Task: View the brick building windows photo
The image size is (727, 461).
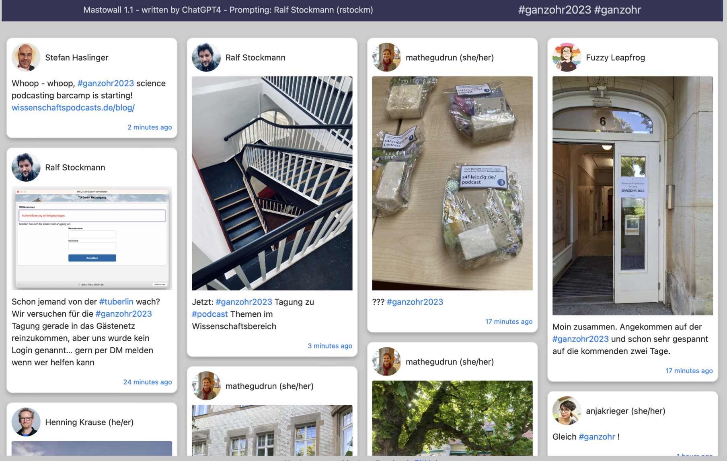Action: 272,430
